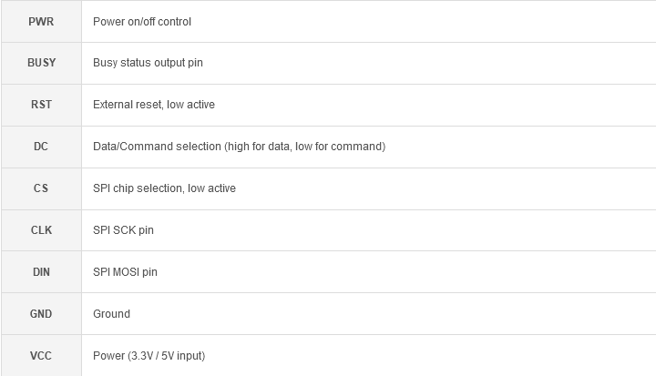Click the DIN pin name cell

(41, 272)
